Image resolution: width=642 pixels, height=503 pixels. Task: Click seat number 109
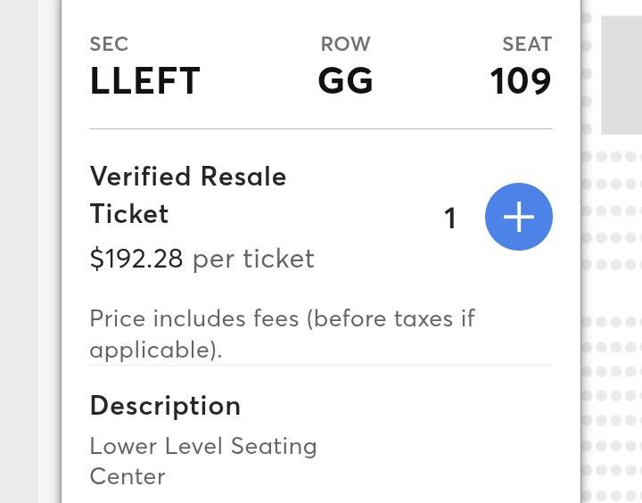(x=521, y=82)
